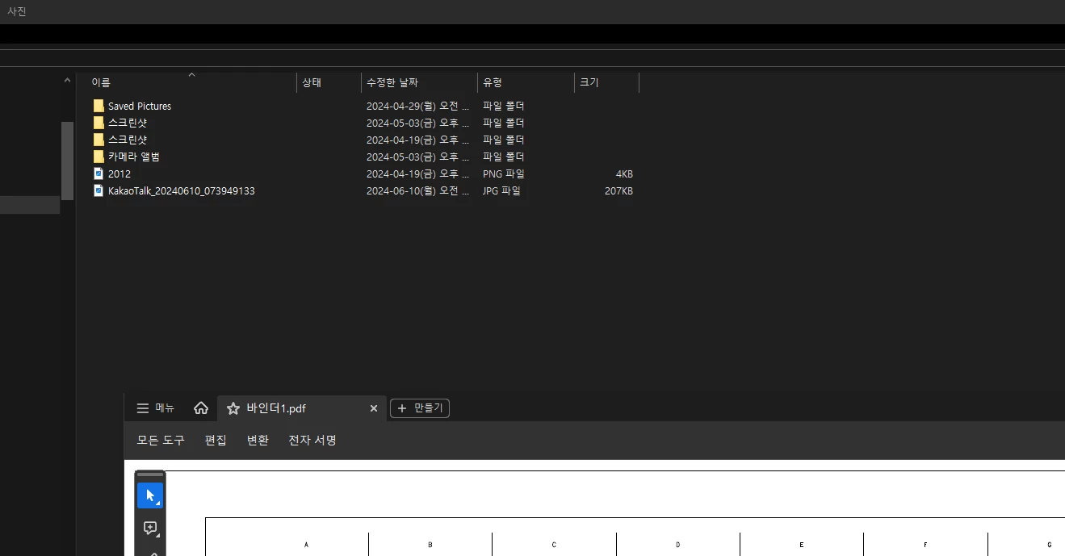Click the sidebar scroll-up arrow in Explorer
This screenshot has width=1065, height=556.
pyautogui.click(x=67, y=80)
